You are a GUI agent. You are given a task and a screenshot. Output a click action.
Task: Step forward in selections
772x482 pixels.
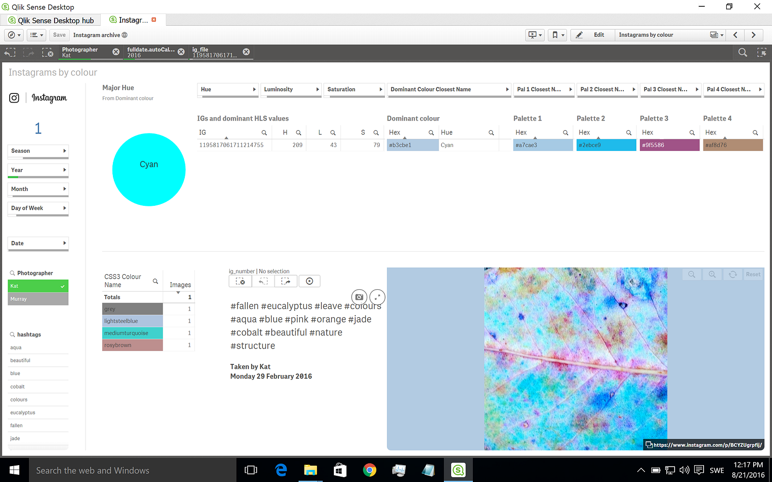click(28, 53)
